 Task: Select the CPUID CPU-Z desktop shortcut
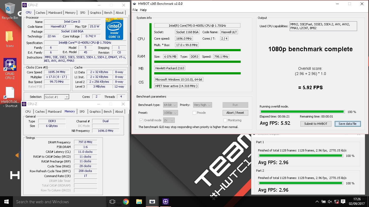tap(10, 68)
